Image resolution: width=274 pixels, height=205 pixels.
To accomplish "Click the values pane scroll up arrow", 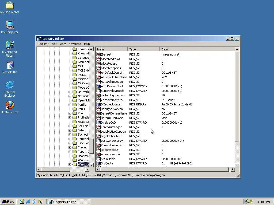I will coord(237,49).
